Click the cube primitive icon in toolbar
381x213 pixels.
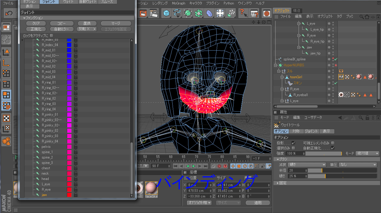[x=167, y=13]
